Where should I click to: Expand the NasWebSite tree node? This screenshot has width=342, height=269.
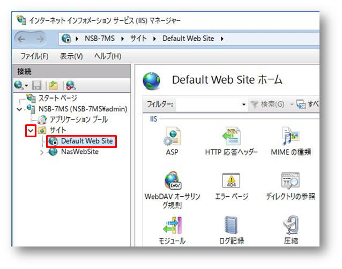(42, 152)
